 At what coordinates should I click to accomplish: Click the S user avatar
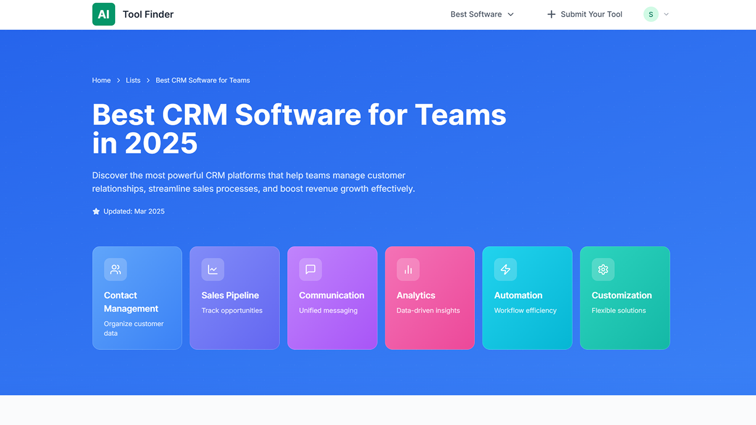[x=651, y=14]
